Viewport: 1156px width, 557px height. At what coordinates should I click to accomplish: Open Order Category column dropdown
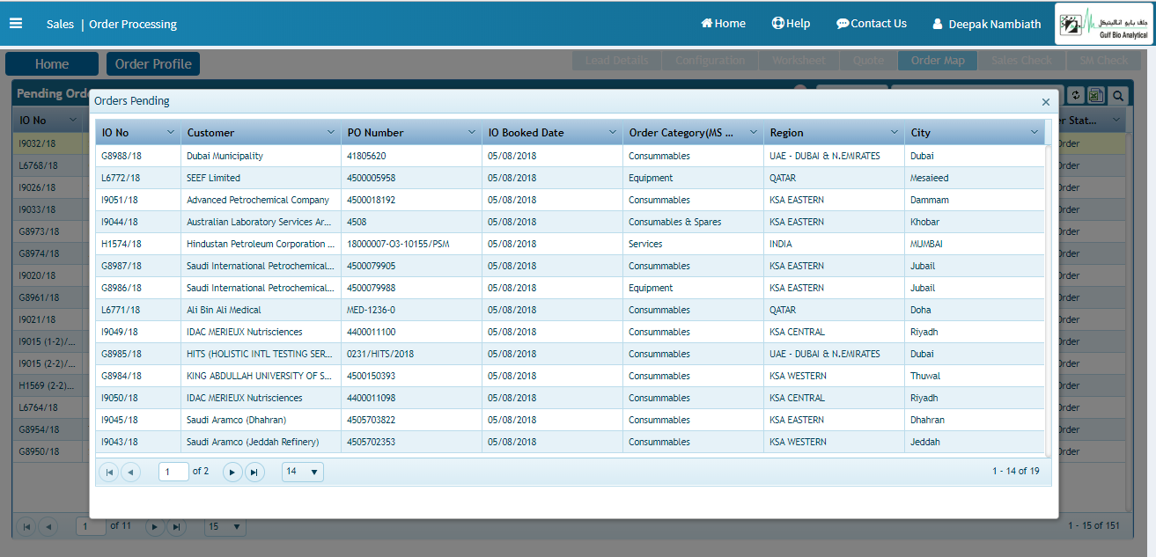[x=754, y=133]
